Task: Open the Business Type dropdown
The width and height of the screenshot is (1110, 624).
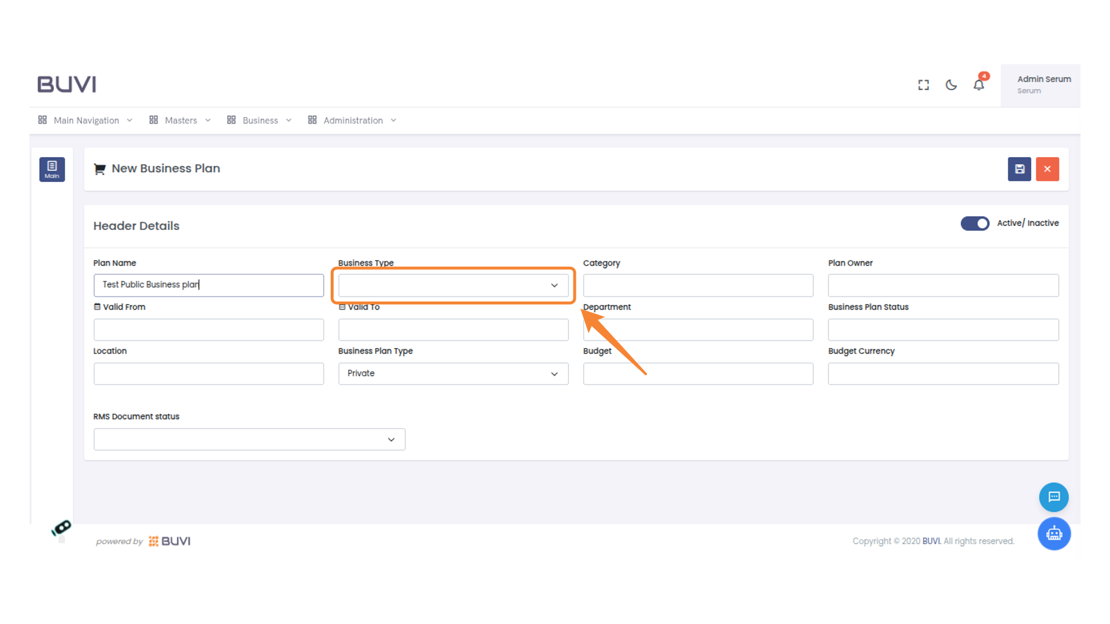Action: coord(453,285)
